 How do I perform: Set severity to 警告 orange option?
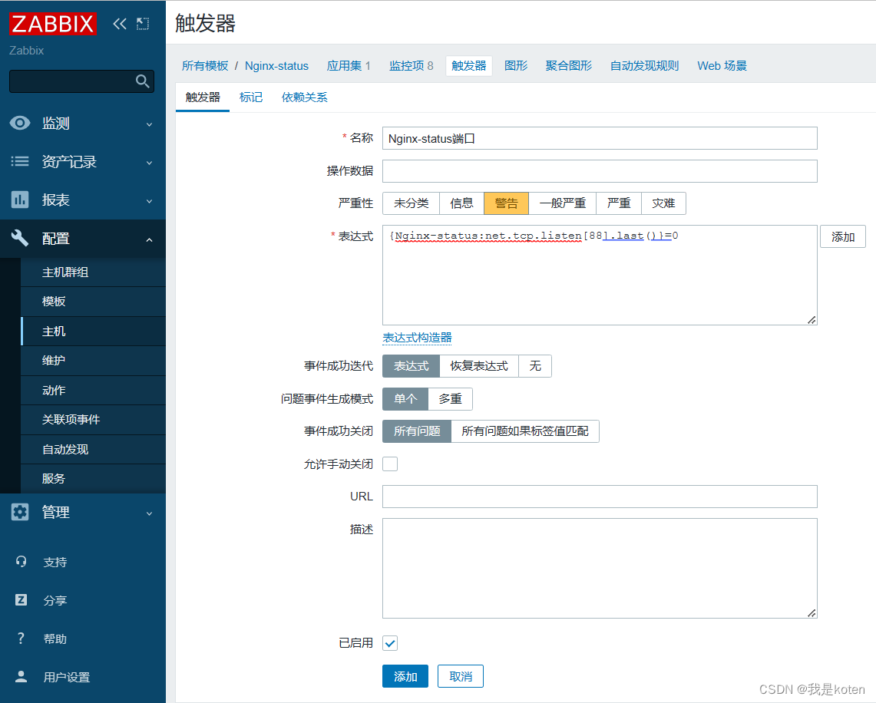pyautogui.click(x=506, y=203)
